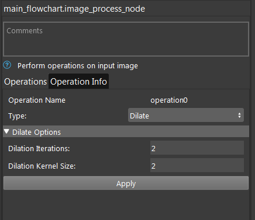The width and height of the screenshot is (255, 220).
Task: Click inside the Comments text box
Action: [126, 39]
